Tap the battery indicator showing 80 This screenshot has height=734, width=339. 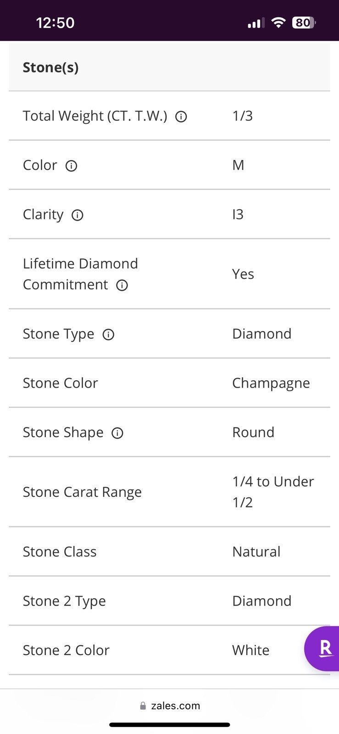(304, 22)
